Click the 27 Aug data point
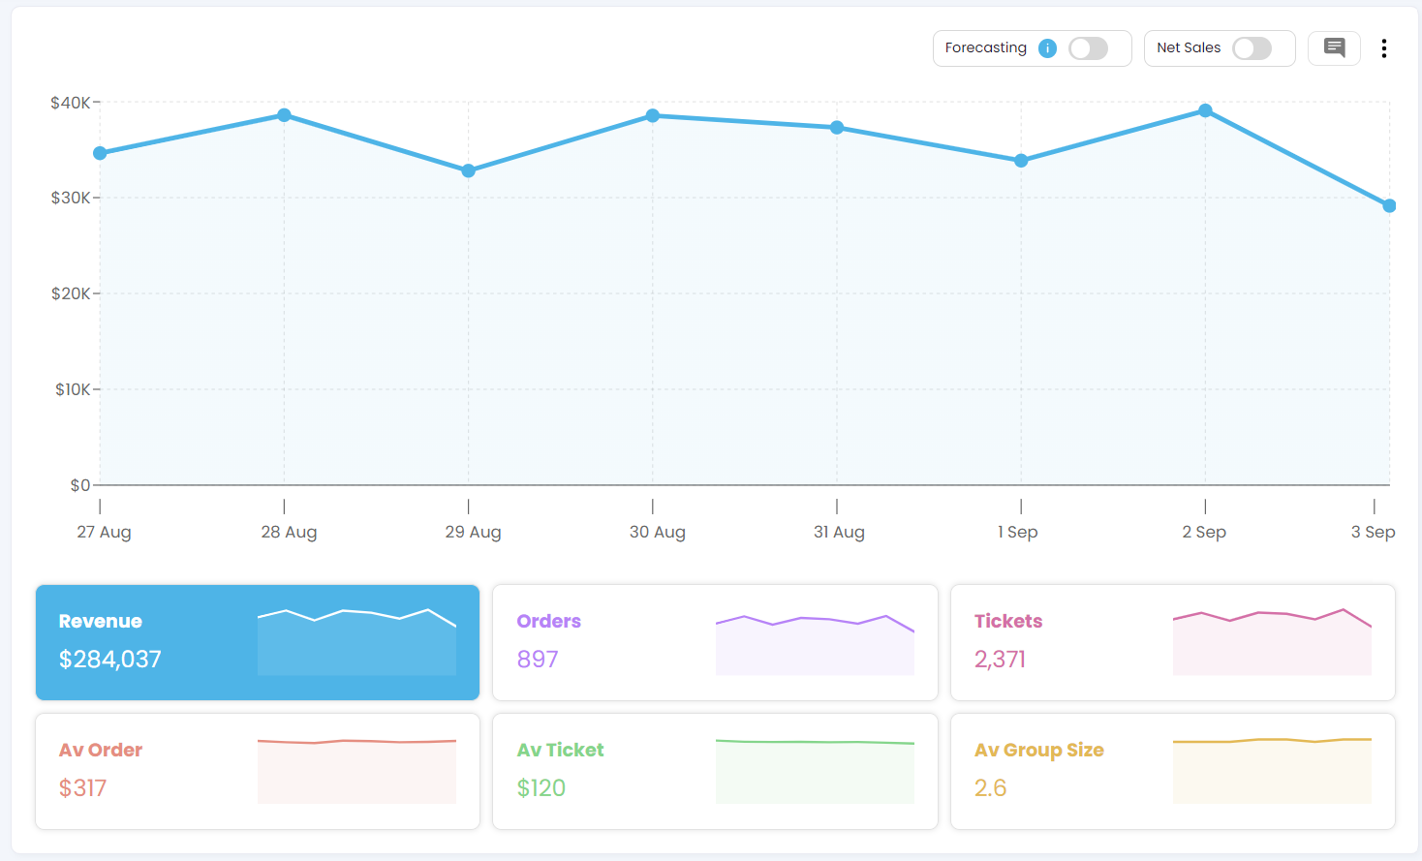This screenshot has height=861, width=1422. point(100,153)
